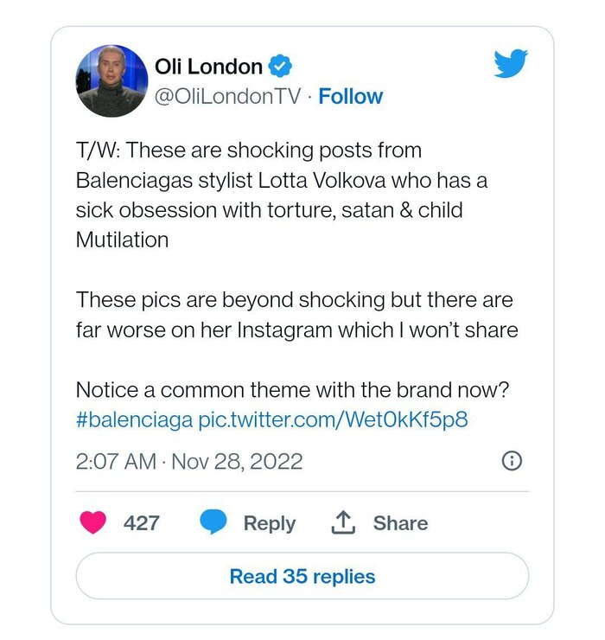605x640 pixels.
Task: Like the tweet with the heart icon
Action: [92, 522]
